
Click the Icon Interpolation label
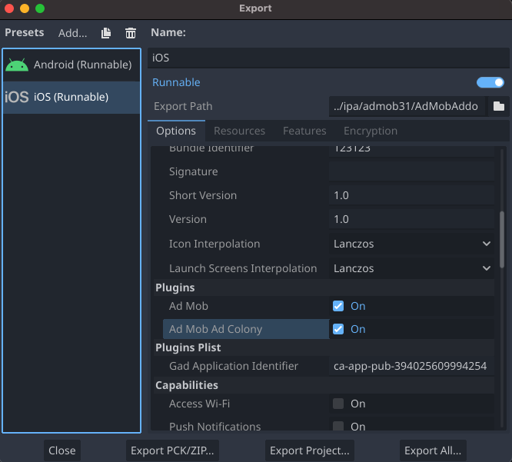click(x=214, y=244)
